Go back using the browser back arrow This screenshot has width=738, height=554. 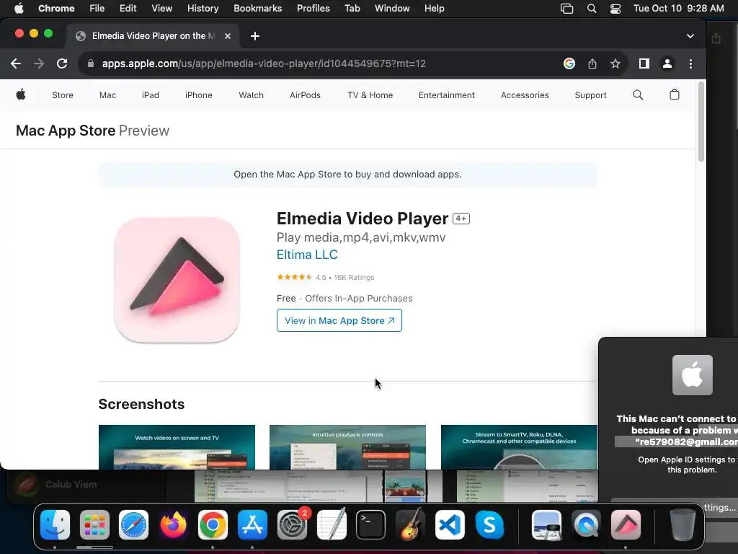(16, 63)
